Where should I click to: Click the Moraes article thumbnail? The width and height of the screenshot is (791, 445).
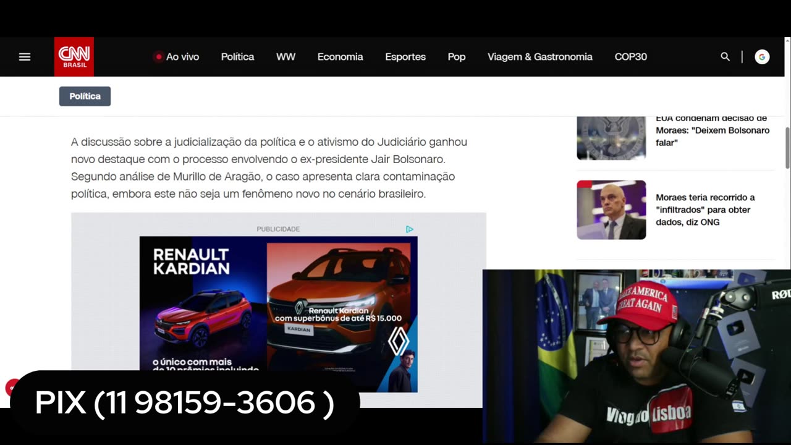coord(611,210)
